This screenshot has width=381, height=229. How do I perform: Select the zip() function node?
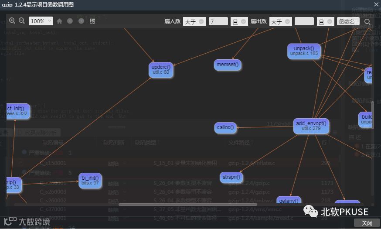coord(14,185)
